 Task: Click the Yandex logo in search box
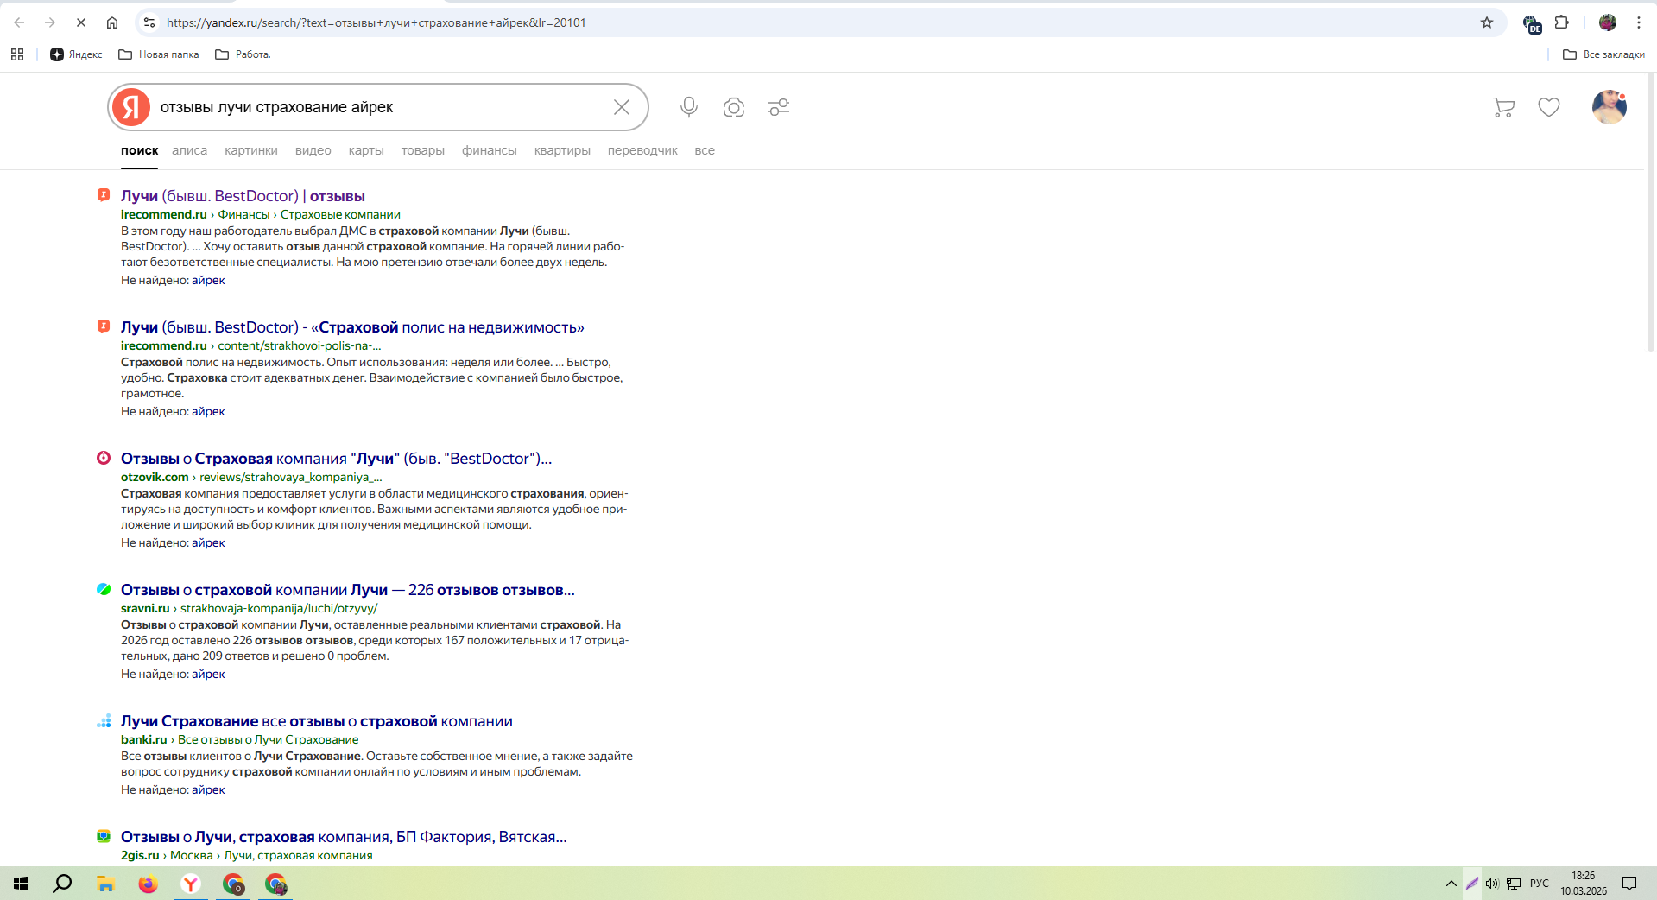131,107
